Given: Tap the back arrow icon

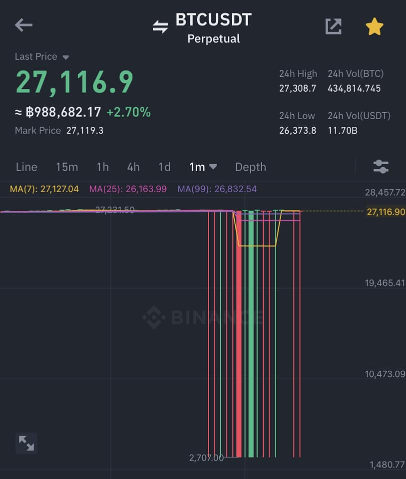Looking at the screenshot, I should click(23, 25).
